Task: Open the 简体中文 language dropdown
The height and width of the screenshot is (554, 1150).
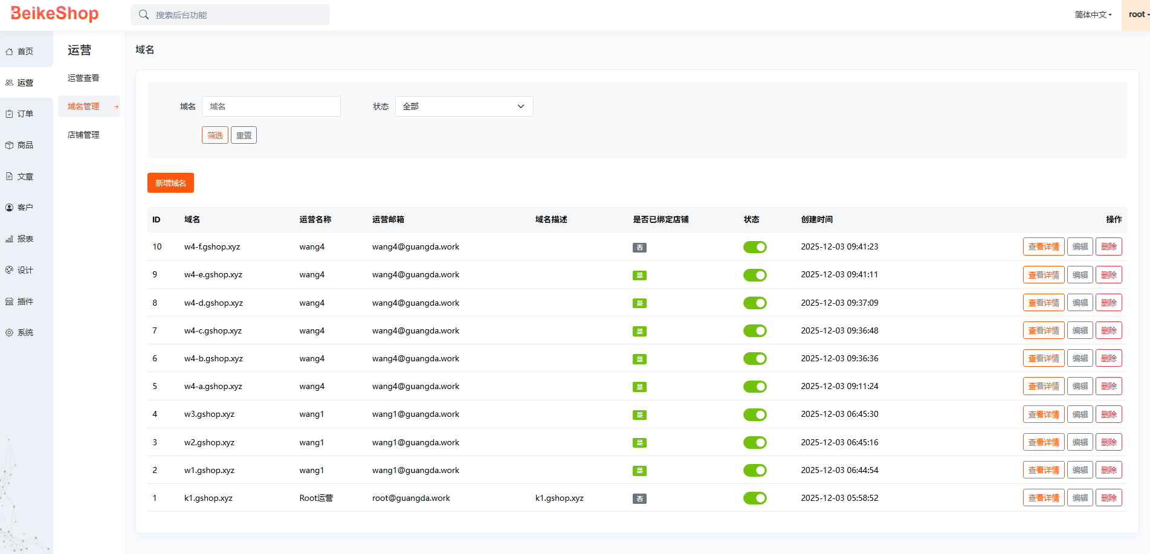Action: (1093, 14)
